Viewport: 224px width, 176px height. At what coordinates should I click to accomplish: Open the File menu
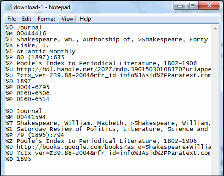click(11, 19)
